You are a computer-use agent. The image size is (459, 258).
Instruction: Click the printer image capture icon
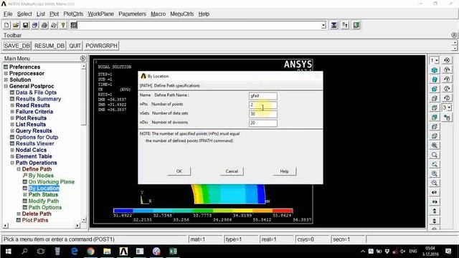(x=44, y=26)
